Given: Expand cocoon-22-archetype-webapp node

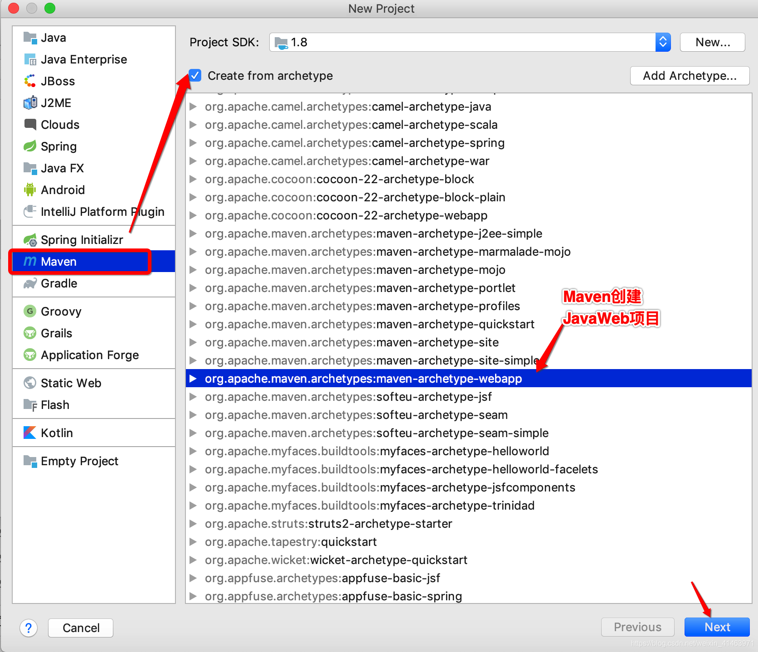Looking at the screenshot, I should click(x=193, y=215).
